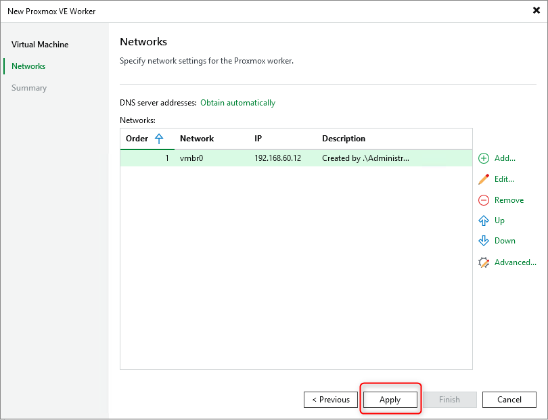Open Advanced settings via the gear icon
This screenshot has height=420, width=548.
pyautogui.click(x=484, y=262)
